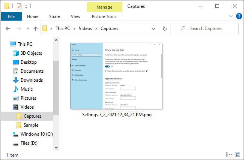This screenshot has width=244, height=160.
Task: Open the Picture Tools tab
Action: tap(104, 16)
